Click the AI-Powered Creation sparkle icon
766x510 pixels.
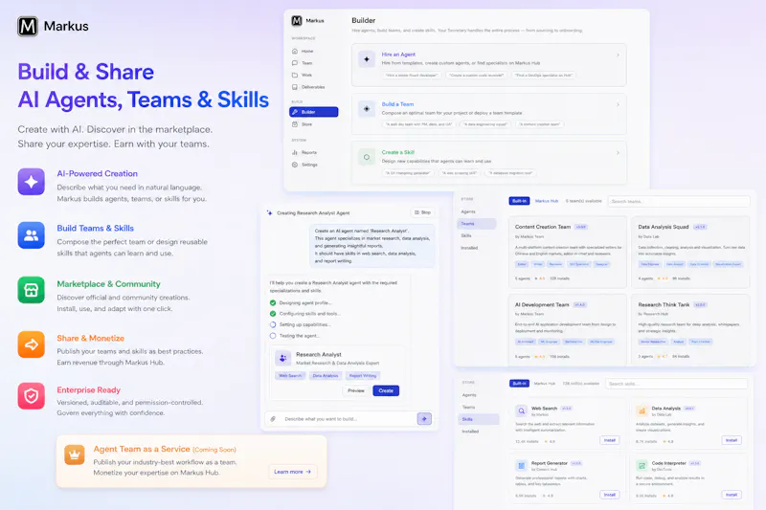[32, 182]
